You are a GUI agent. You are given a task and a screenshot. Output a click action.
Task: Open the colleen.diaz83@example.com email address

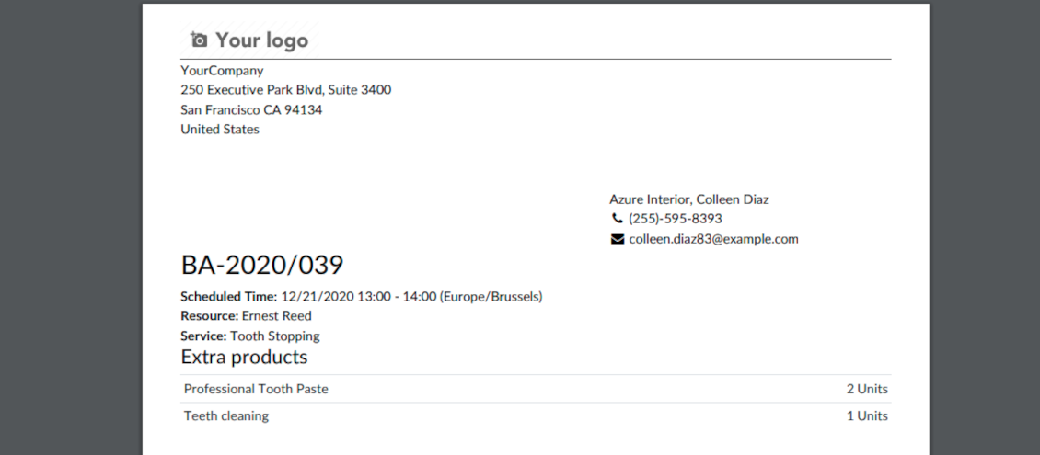pos(713,239)
